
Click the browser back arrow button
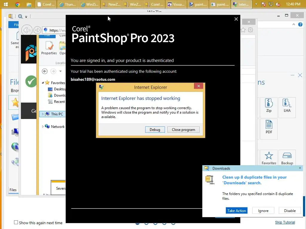27,30
